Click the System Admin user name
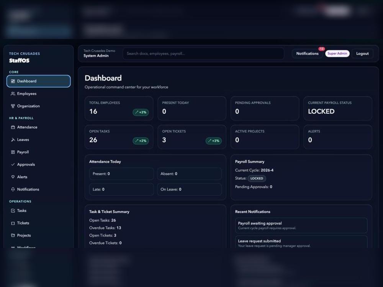This screenshot has width=383, height=287. click(96, 55)
